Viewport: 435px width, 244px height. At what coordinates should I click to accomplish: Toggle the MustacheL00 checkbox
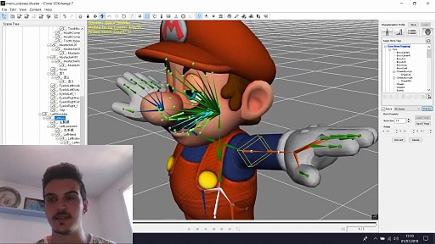(x=53, y=45)
